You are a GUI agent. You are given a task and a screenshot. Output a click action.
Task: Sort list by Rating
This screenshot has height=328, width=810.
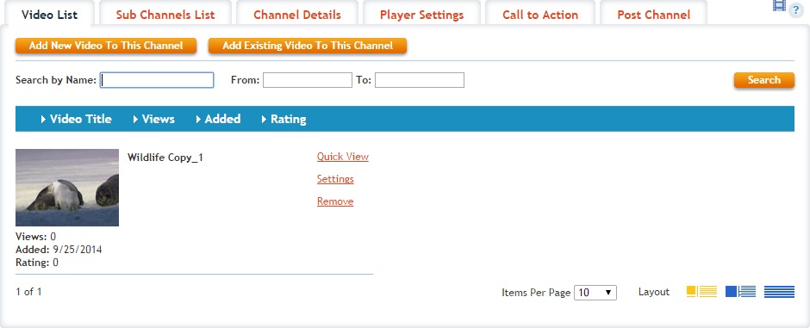[x=284, y=119]
